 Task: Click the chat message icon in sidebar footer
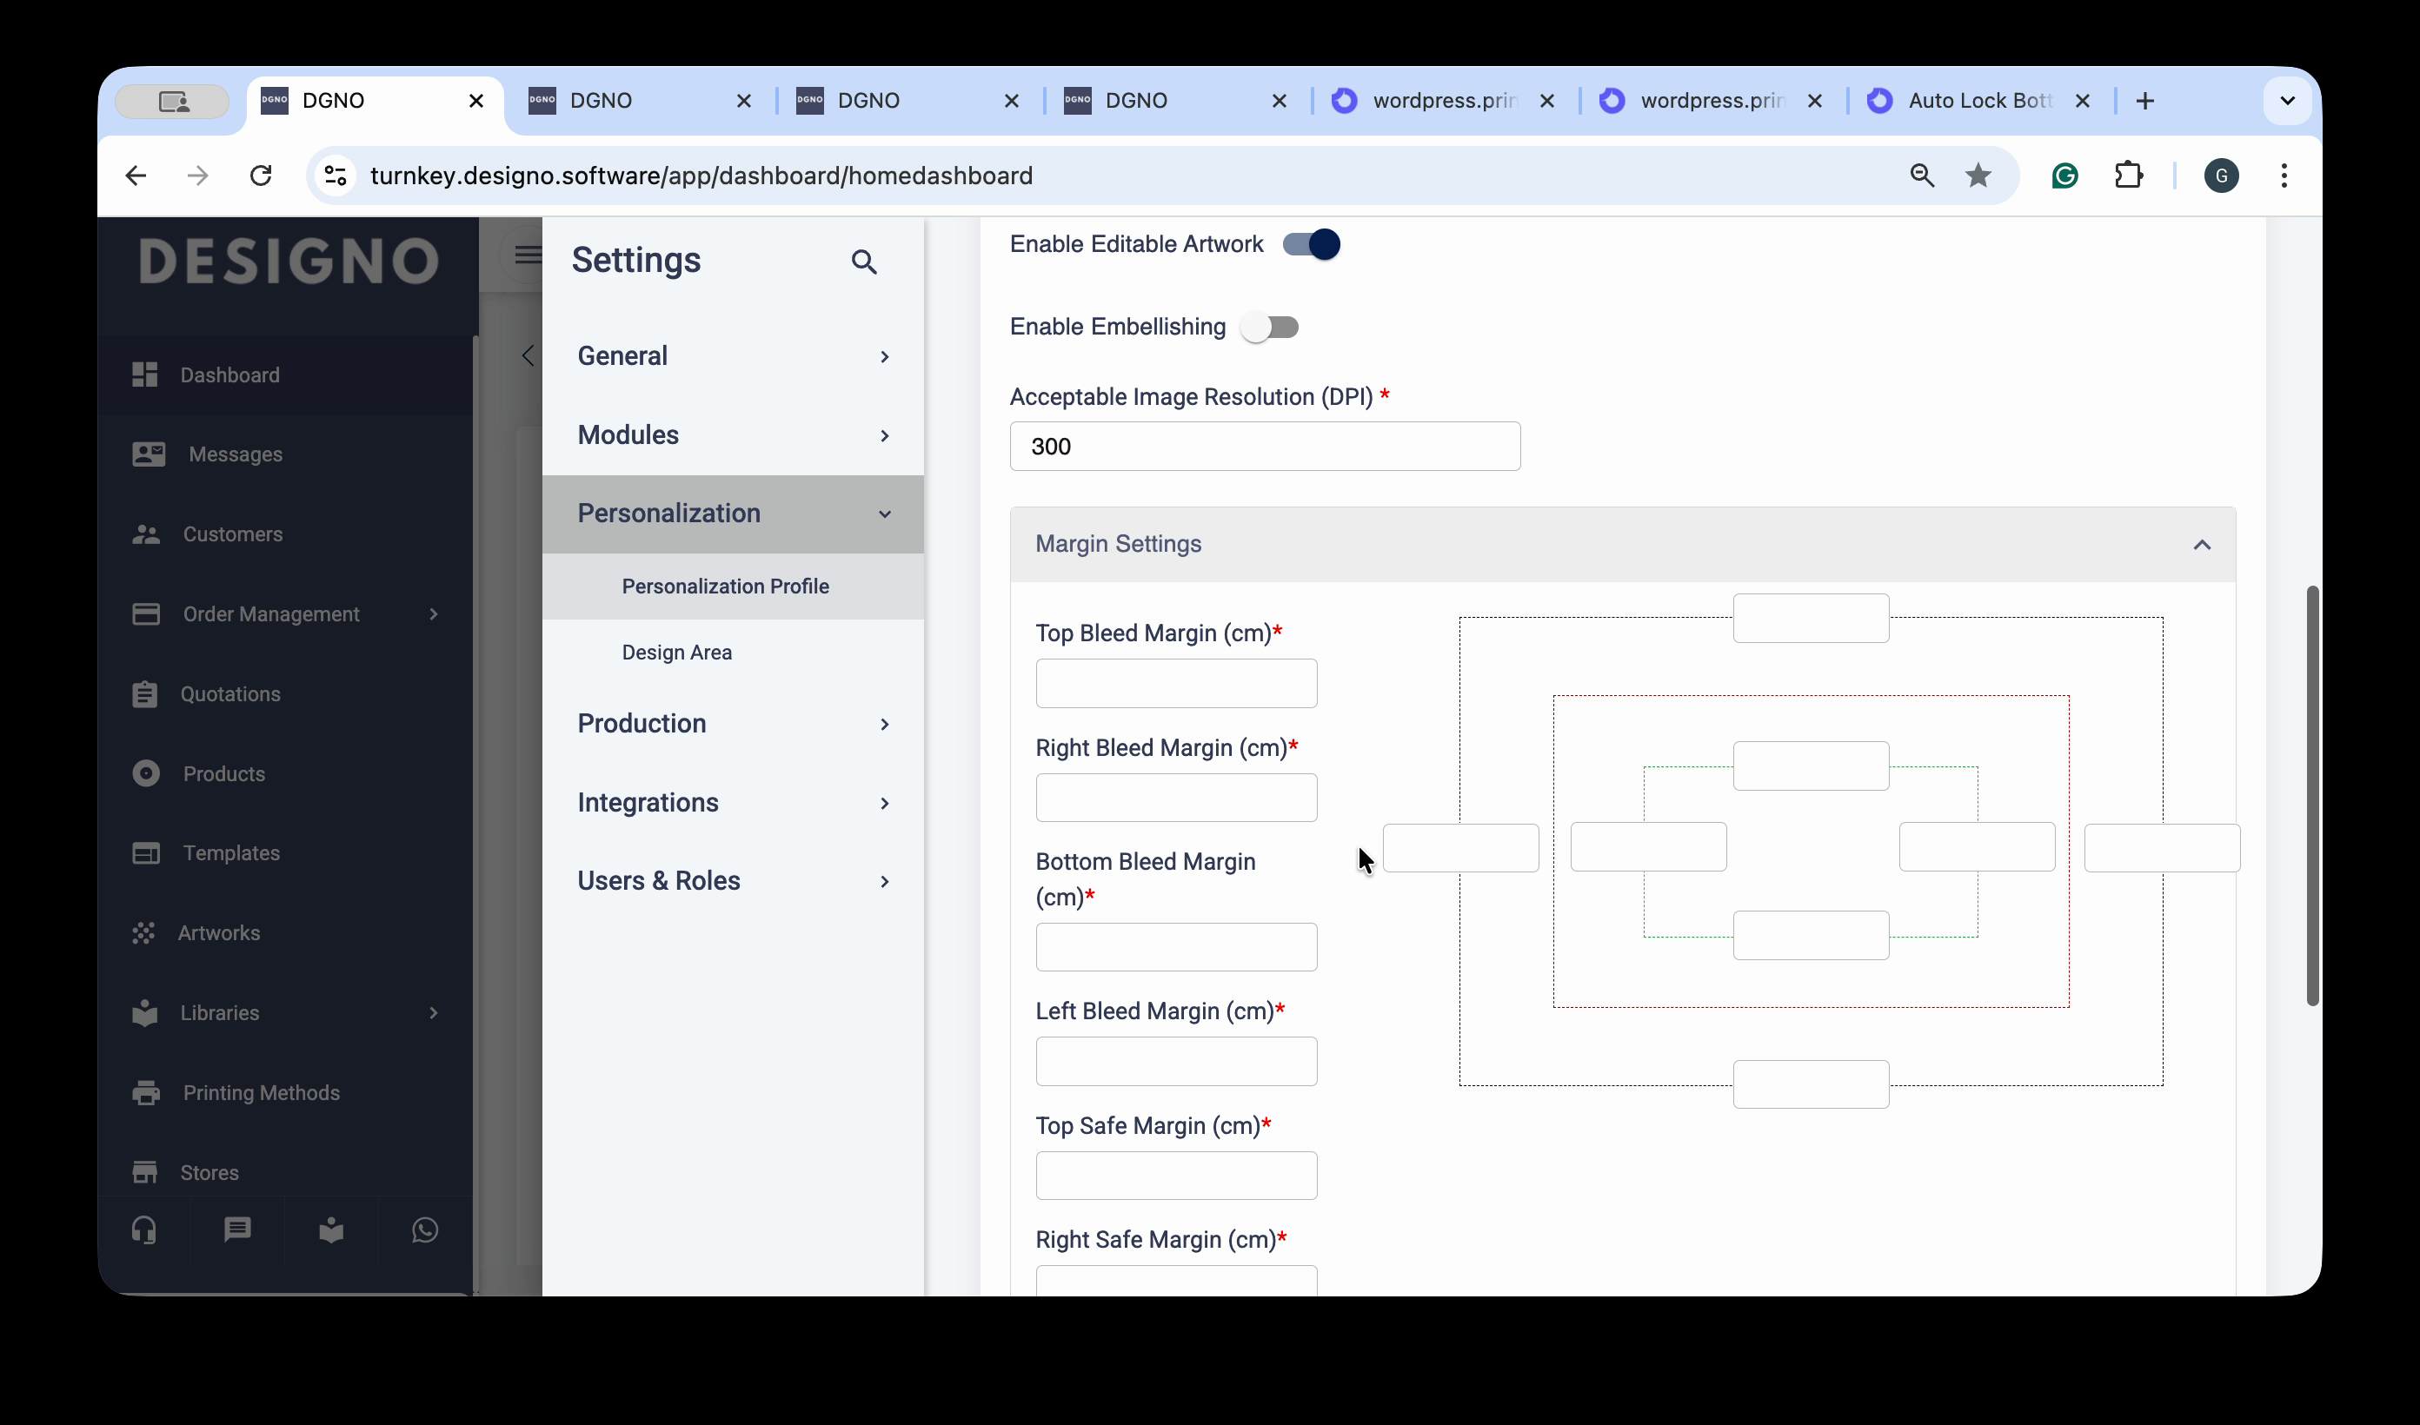237,1230
